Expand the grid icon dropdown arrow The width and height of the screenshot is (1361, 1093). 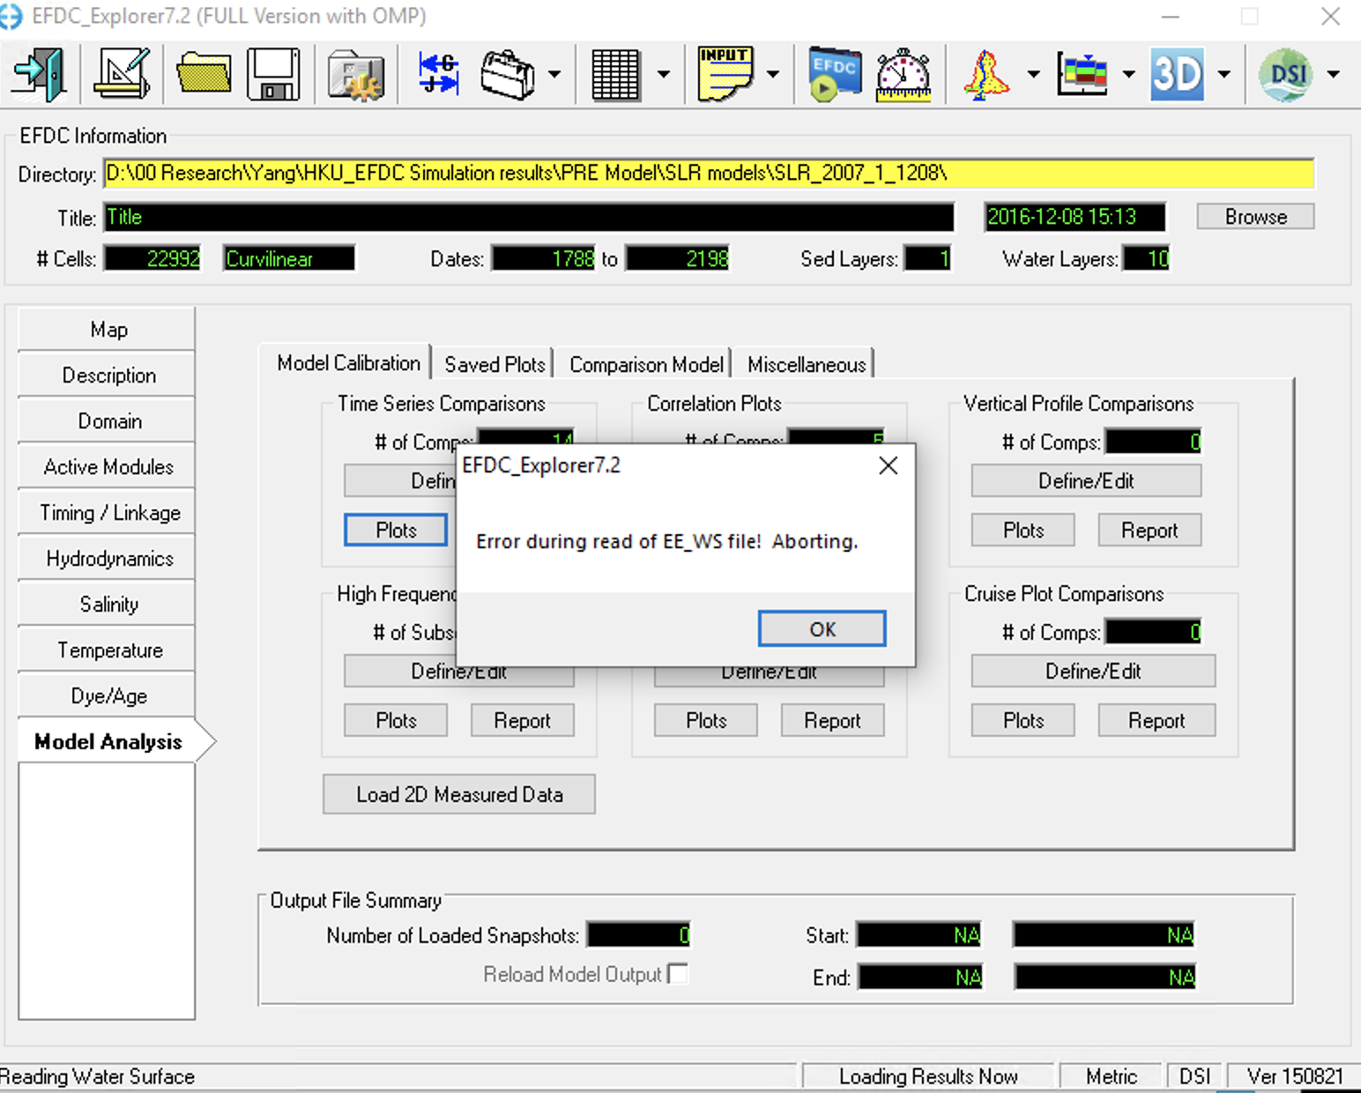coord(664,74)
